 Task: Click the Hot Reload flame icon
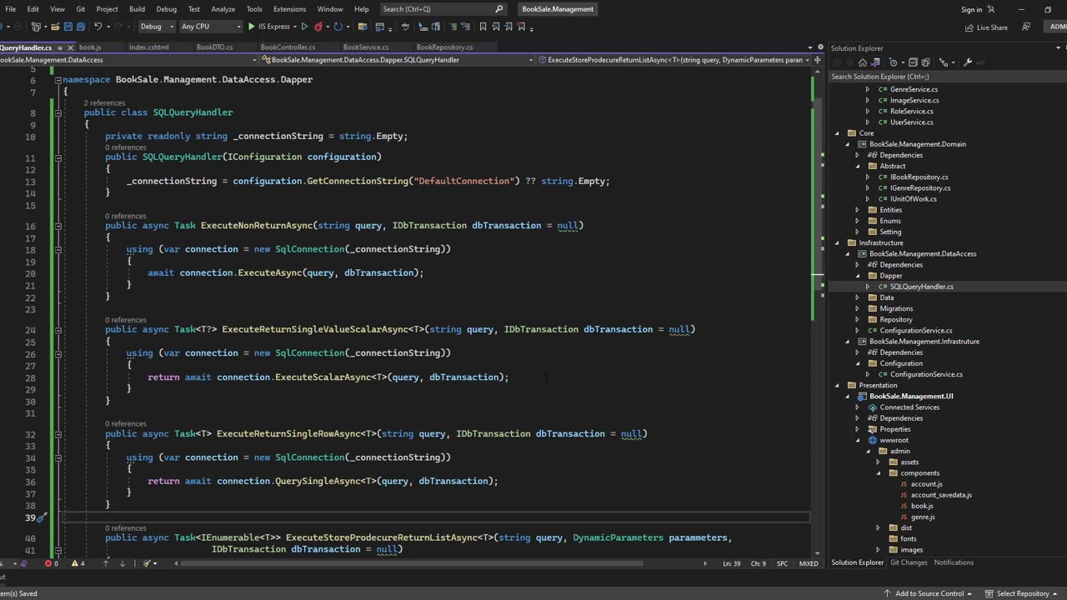point(318,27)
